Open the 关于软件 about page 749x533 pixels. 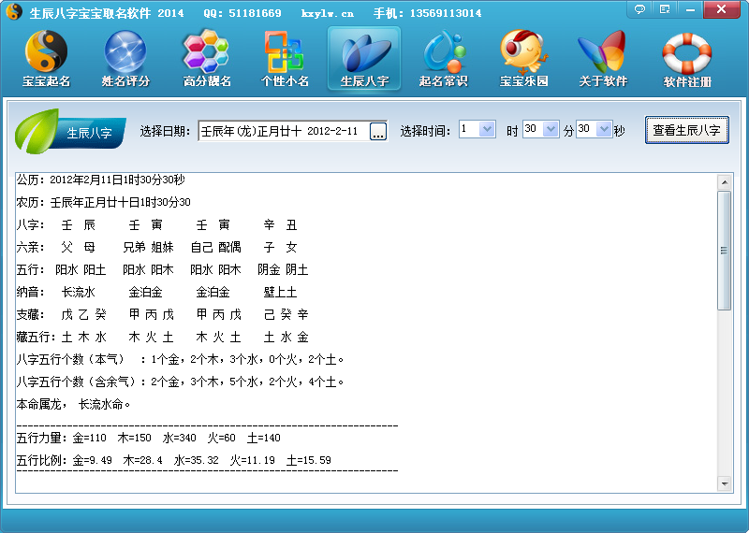602,58
